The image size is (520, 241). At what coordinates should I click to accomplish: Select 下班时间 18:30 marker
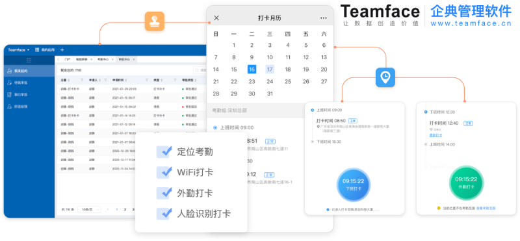click(312, 142)
